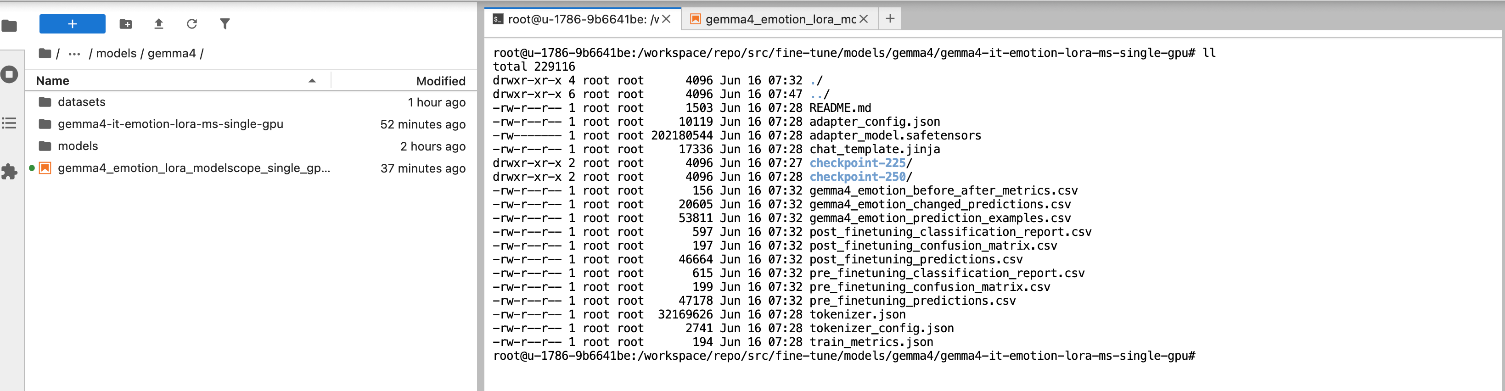The height and width of the screenshot is (391, 1505).
Task: Click gemma4_emotion_changed_predictions.csv filename
Action: coord(940,204)
